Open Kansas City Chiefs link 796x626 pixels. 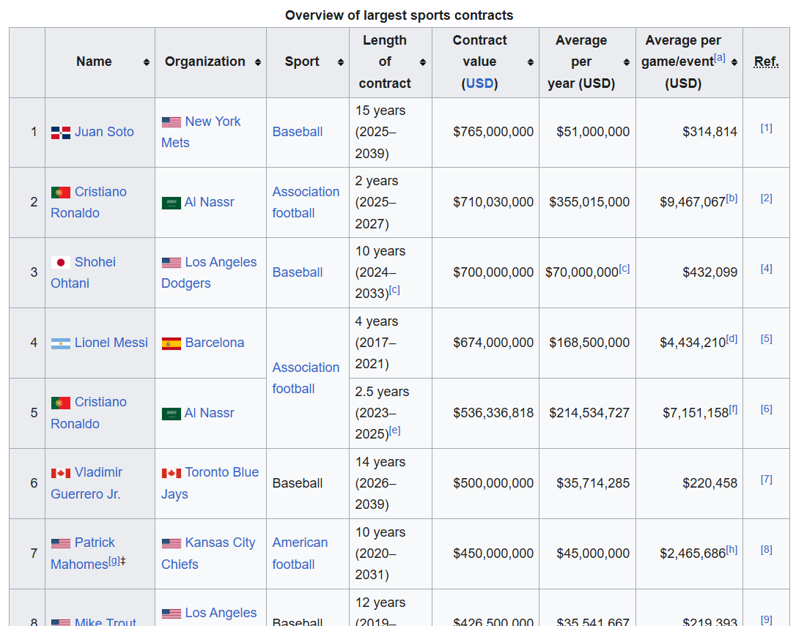pyautogui.click(x=208, y=554)
